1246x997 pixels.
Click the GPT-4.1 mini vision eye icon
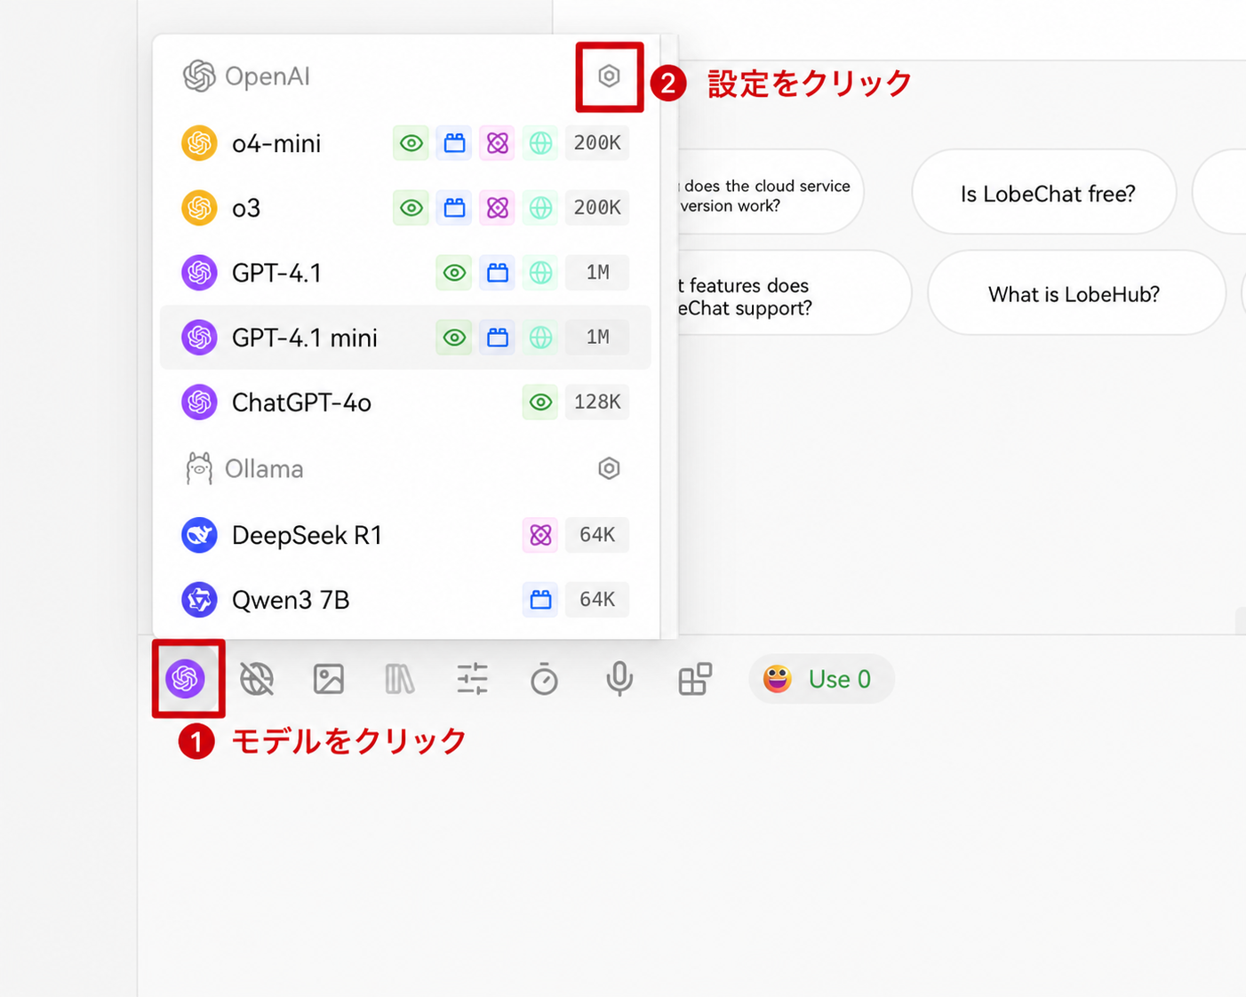[454, 338]
